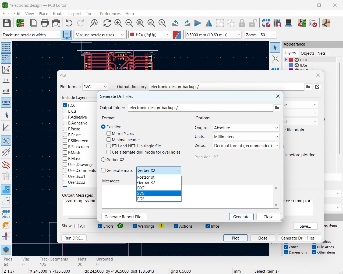The height and width of the screenshot is (274, 343).
Task: Open the Plot format dropdown
Action: pyautogui.click(x=95, y=87)
